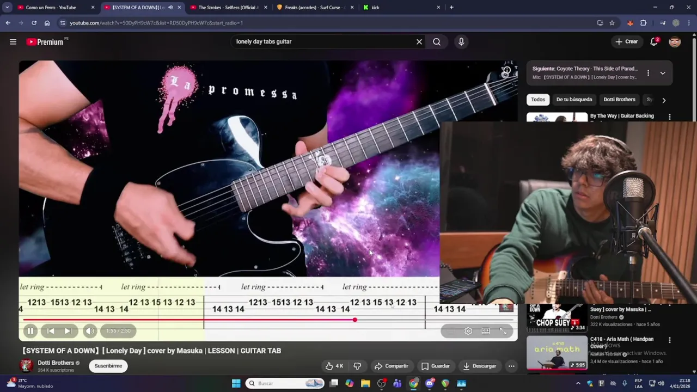Click the Compartir share button
697x392 pixels.
tap(391, 366)
